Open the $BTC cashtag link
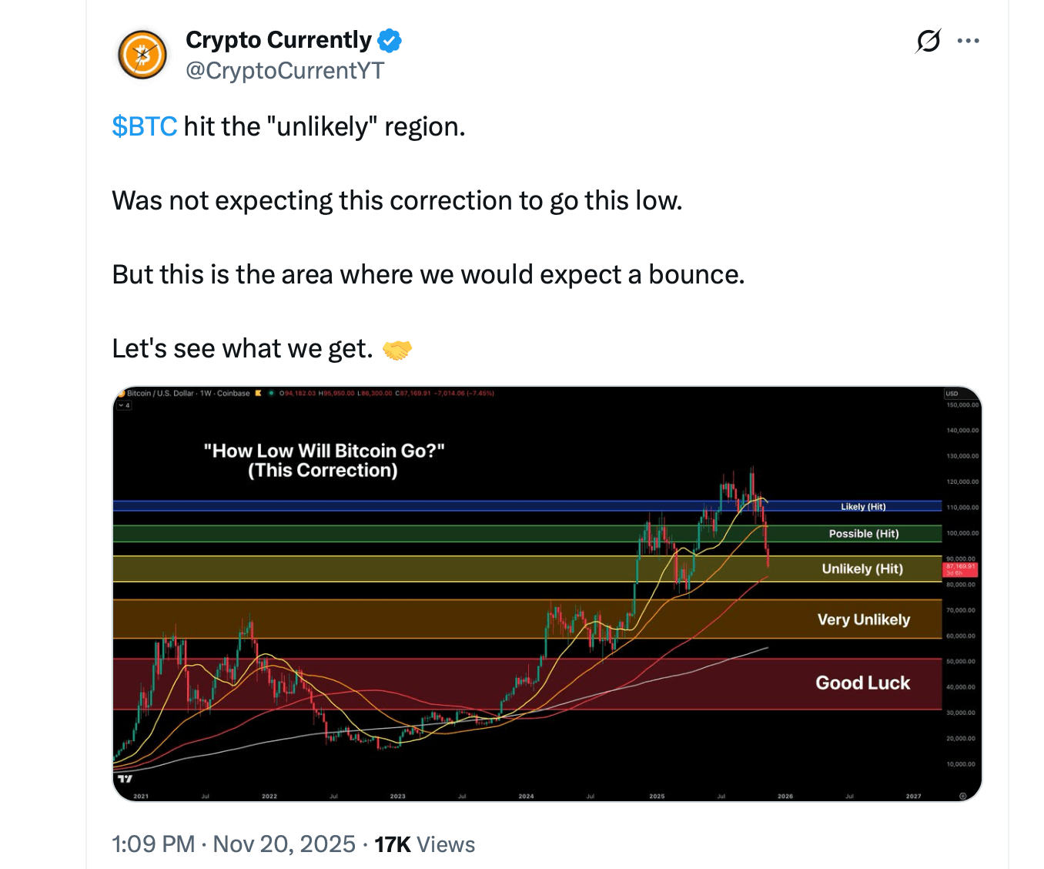 point(144,126)
